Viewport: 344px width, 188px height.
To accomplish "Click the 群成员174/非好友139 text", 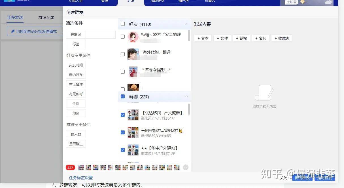I will [158, 153].
